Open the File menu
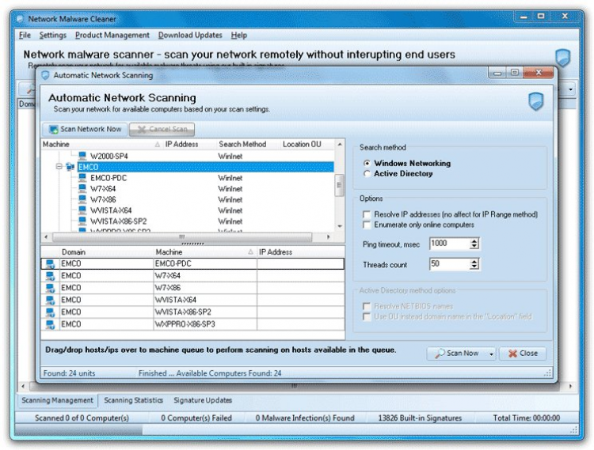This screenshot has width=594, height=450. point(25,35)
